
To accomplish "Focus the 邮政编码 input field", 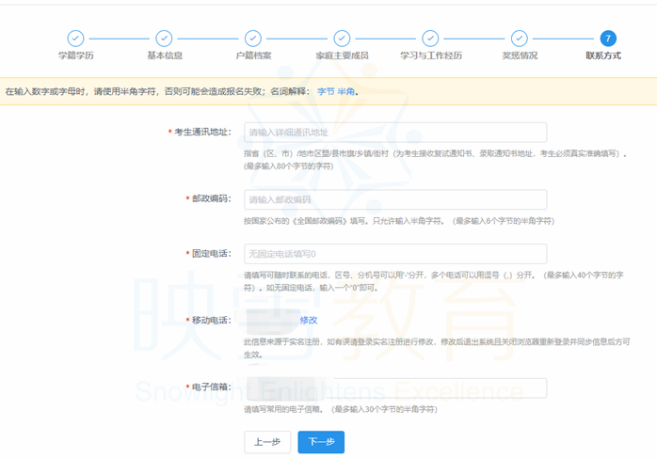I will 395,199.
